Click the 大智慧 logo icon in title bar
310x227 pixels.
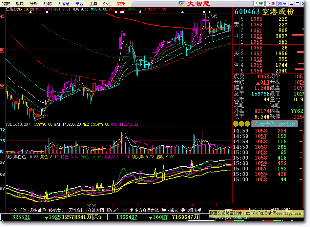(181, 3)
